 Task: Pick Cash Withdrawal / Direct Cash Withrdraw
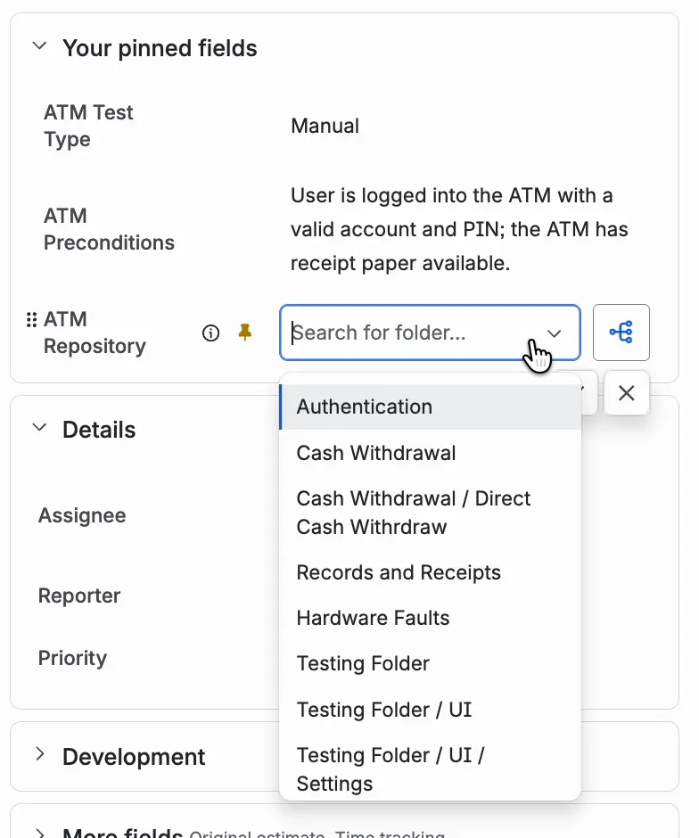(431, 513)
